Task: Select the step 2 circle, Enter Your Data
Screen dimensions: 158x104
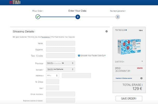Action: pos(78,17)
